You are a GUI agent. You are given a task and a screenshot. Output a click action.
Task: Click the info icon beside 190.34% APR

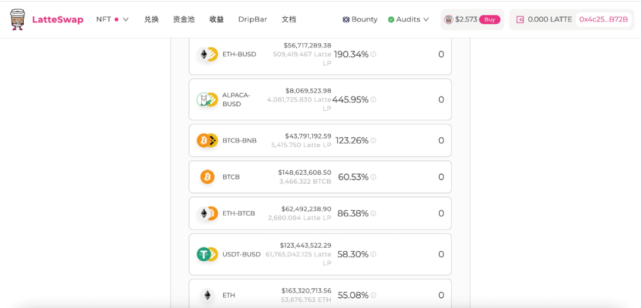[x=373, y=54]
